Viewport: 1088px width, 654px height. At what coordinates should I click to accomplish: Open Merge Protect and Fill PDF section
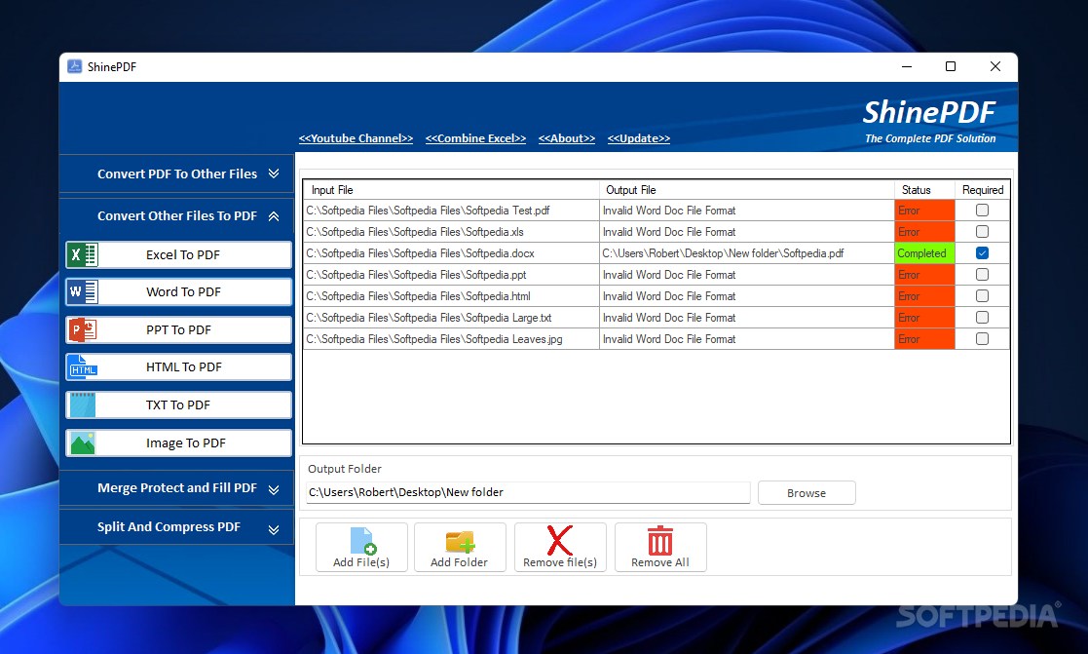pyautogui.click(x=177, y=488)
